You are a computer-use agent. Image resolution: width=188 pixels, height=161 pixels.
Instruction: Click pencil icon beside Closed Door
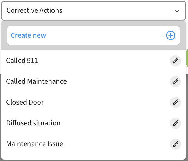tap(175, 102)
